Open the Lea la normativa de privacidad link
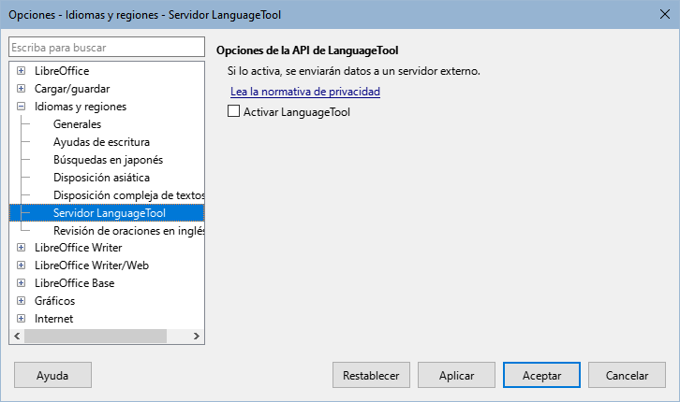This screenshot has height=402, width=680. (305, 92)
